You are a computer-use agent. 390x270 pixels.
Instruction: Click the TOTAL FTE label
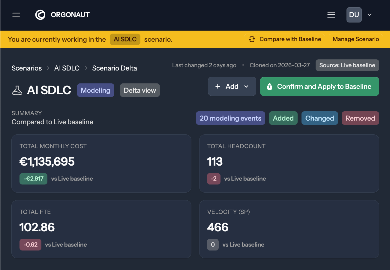(x=35, y=212)
